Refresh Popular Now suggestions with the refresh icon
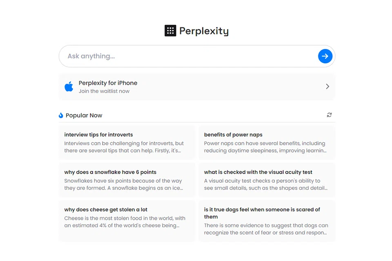Image resolution: width=392 pixels, height=261 pixels. (329, 115)
